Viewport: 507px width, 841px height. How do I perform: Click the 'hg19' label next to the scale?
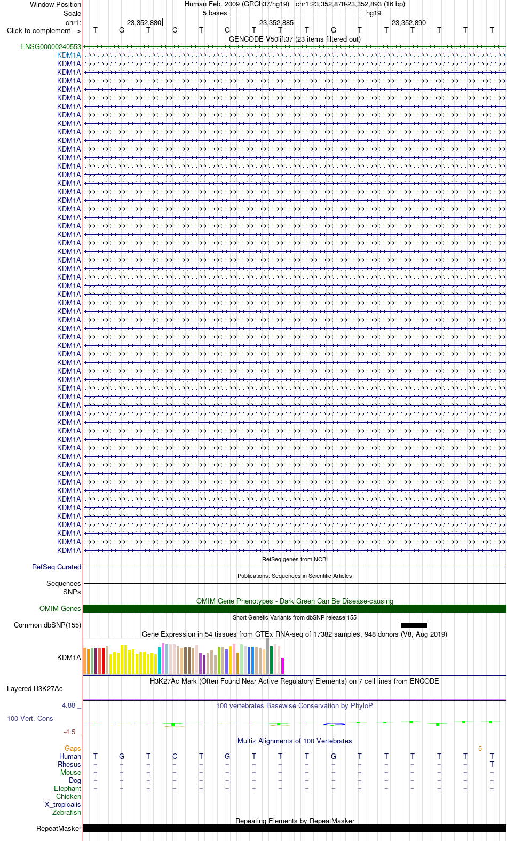(x=374, y=13)
